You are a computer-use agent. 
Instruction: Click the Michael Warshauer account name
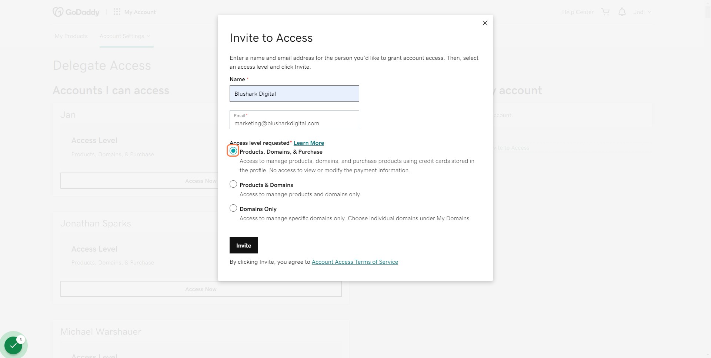click(x=101, y=332)
